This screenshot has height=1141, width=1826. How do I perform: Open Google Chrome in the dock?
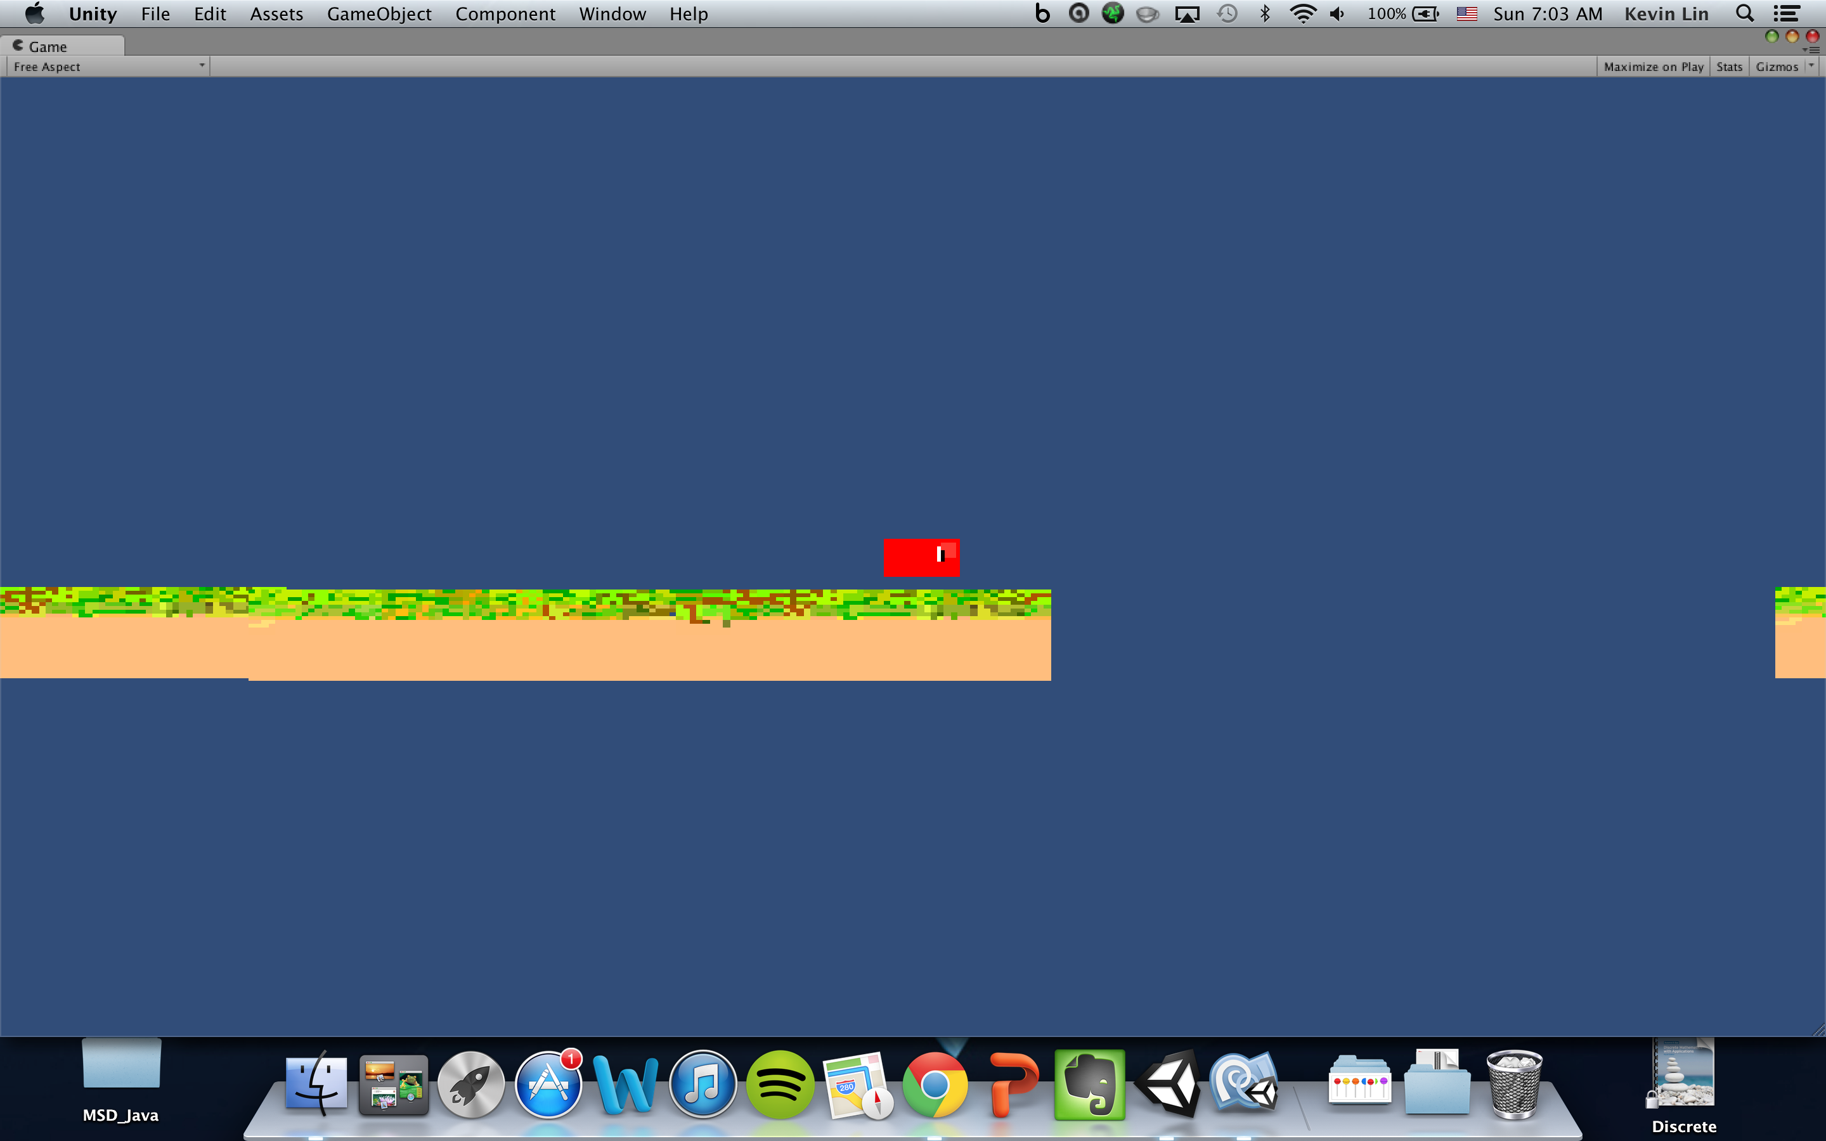(935, 1085)
